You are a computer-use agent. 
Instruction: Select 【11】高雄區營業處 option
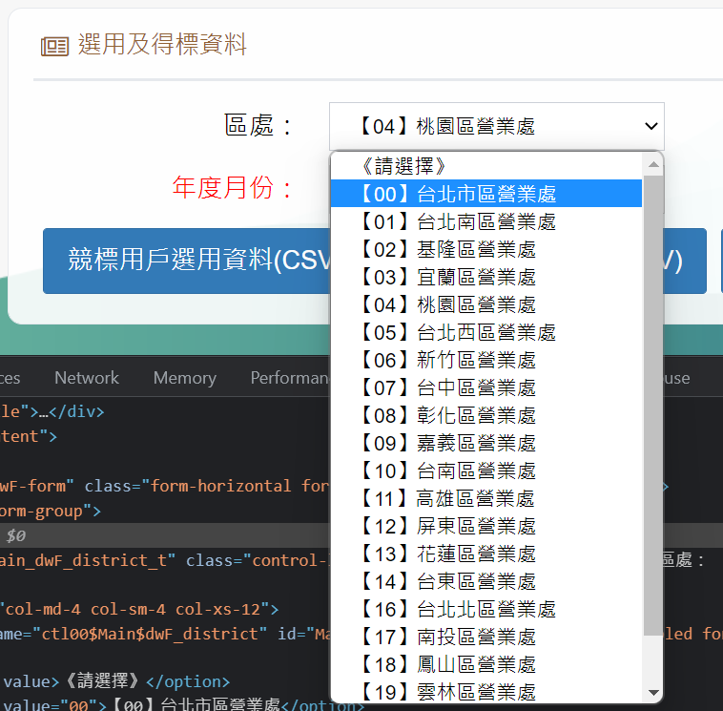(486, 498)
